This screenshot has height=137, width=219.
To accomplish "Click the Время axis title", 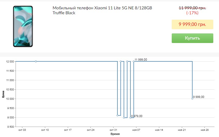I will point(115,134).
